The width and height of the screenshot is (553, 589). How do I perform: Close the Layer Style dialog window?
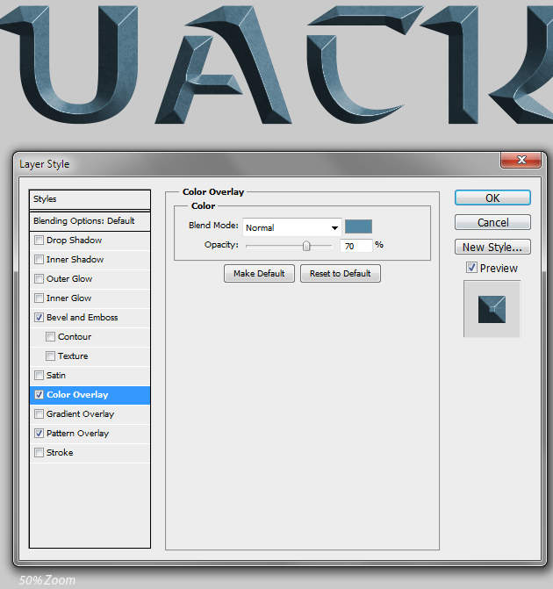[520, 161]
